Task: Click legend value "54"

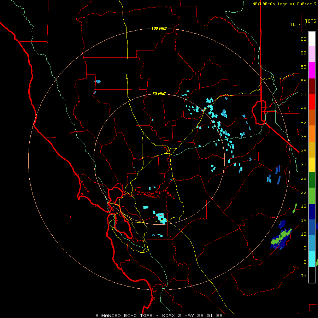Action: click(x=304, y=81)
